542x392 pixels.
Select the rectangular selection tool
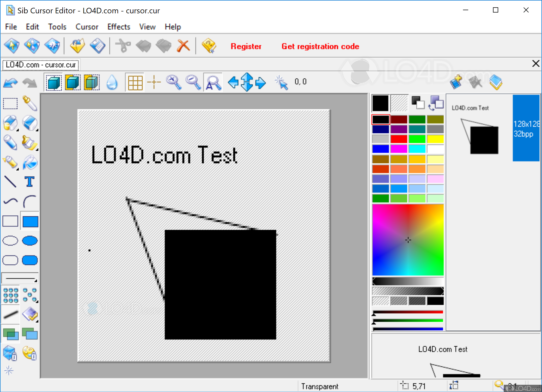point(10,104)
